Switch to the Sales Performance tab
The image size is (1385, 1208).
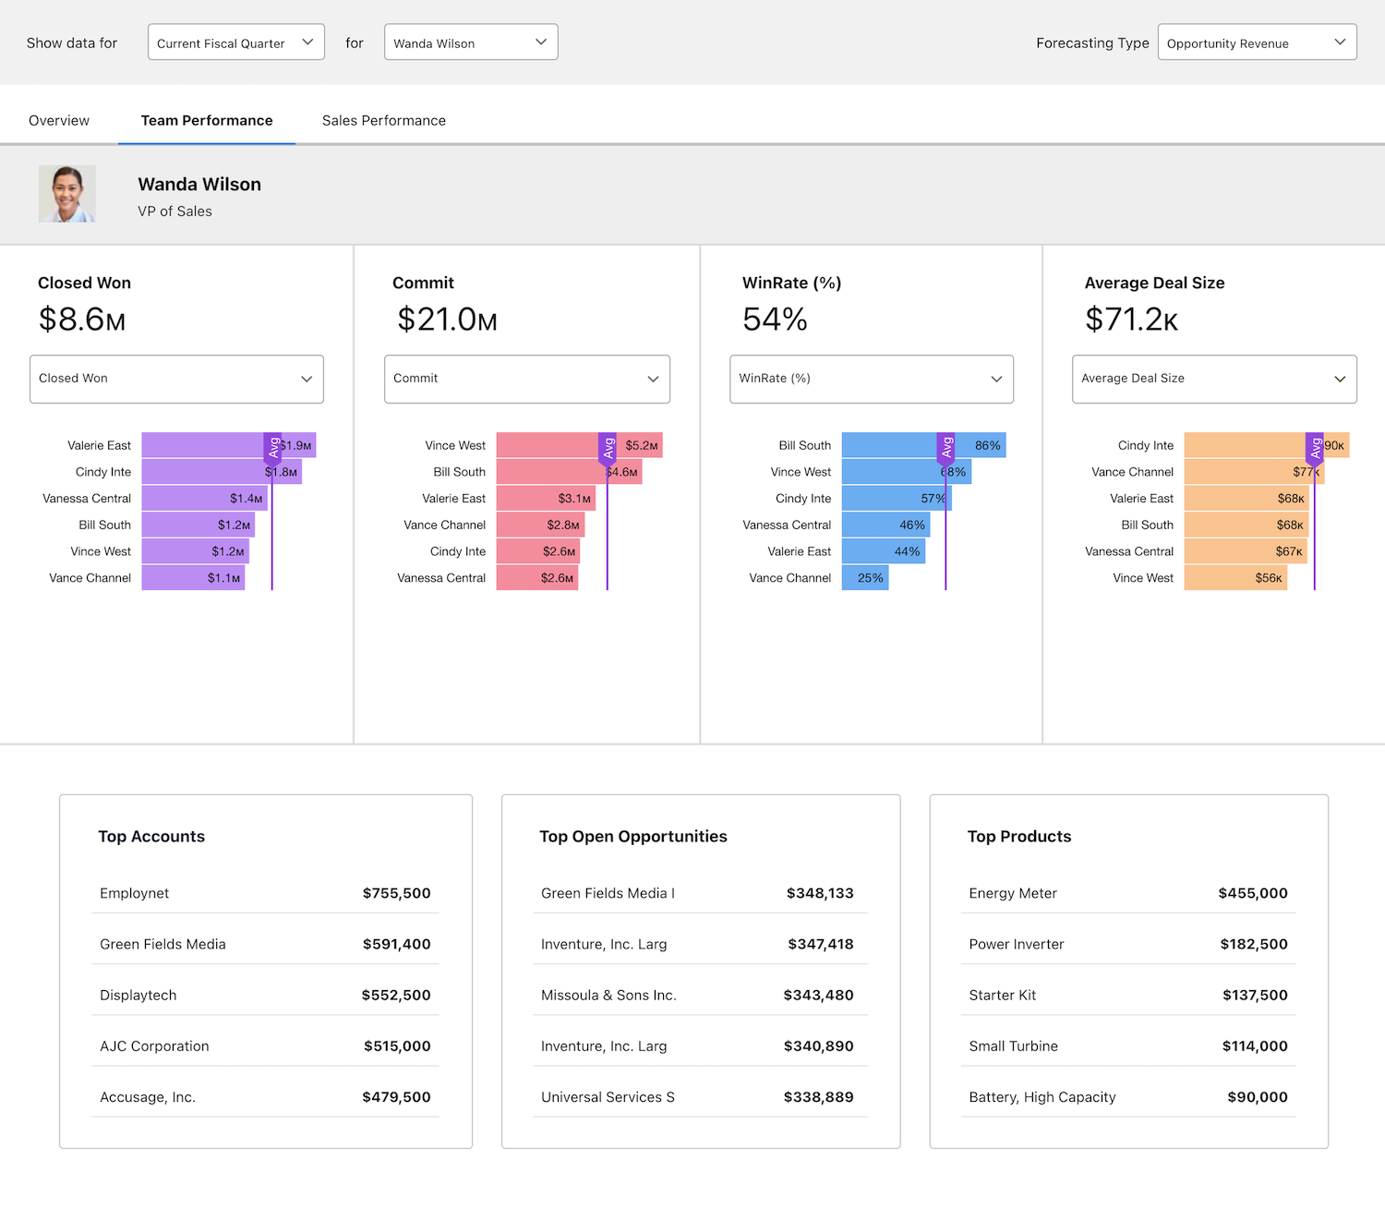[383, 120]
